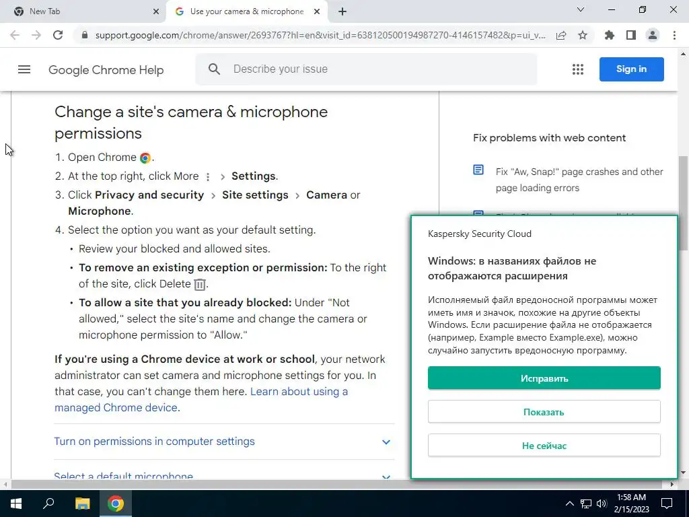Open the Windows Start menu

click(15, 504)
